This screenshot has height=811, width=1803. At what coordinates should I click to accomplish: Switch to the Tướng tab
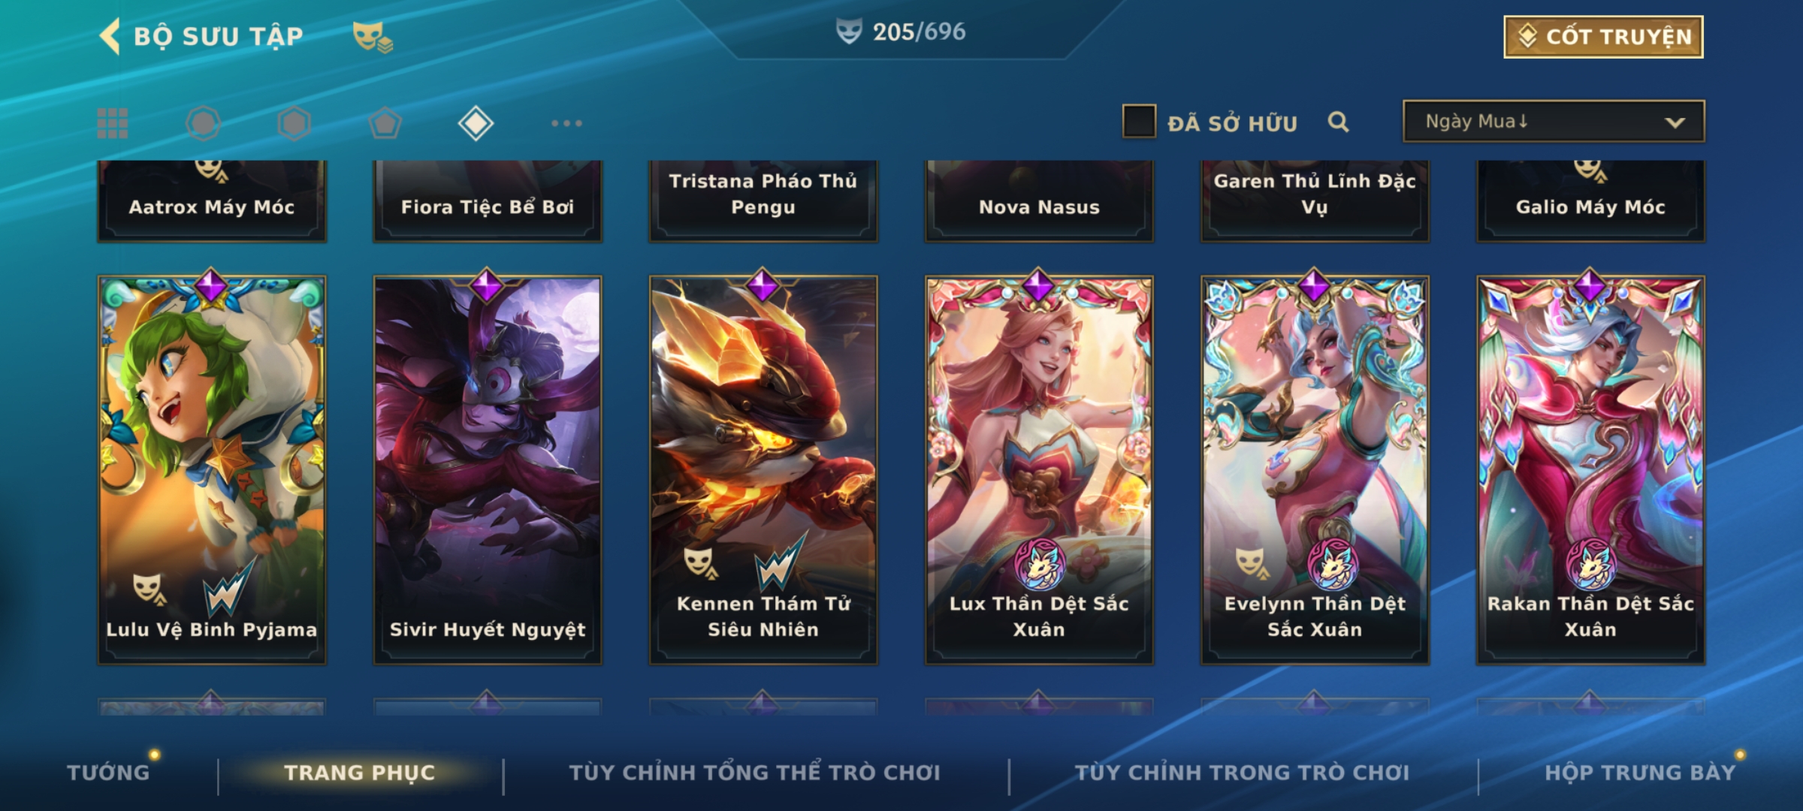point(108,772)
